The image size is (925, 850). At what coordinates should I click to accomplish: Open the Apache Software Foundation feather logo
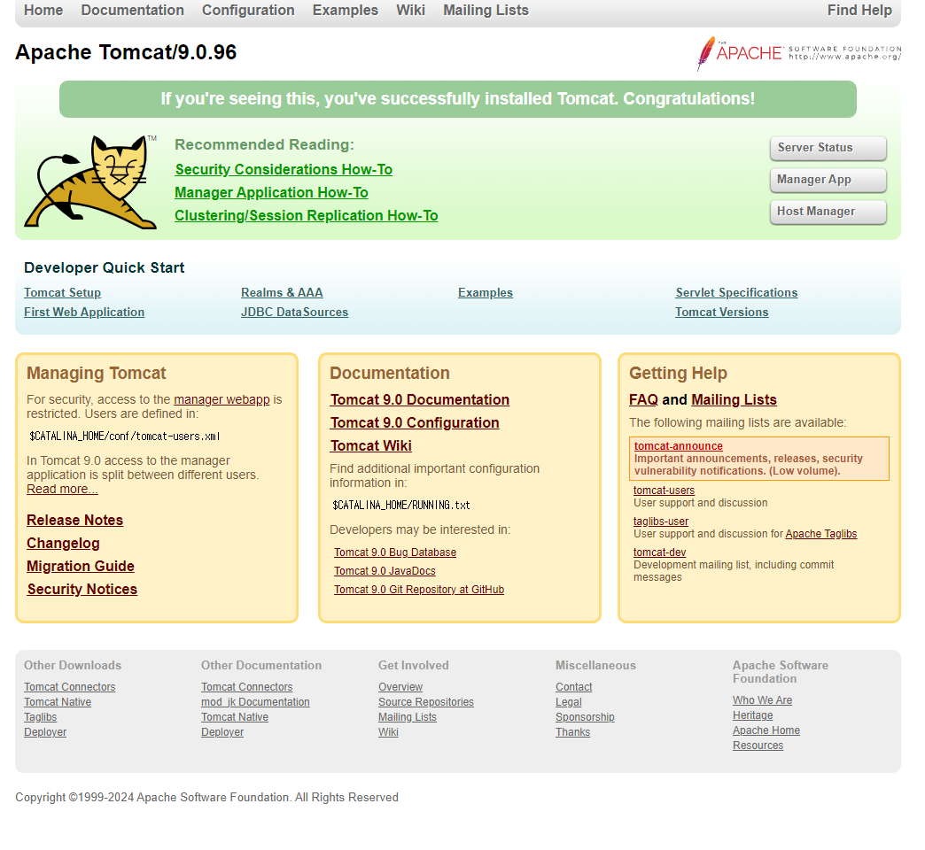[x=799, y=53]
